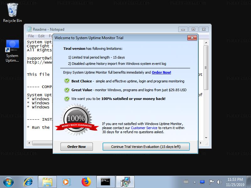
Task: Click 'Disabled uptime history import' limitation text
Action: coord(117,64)
